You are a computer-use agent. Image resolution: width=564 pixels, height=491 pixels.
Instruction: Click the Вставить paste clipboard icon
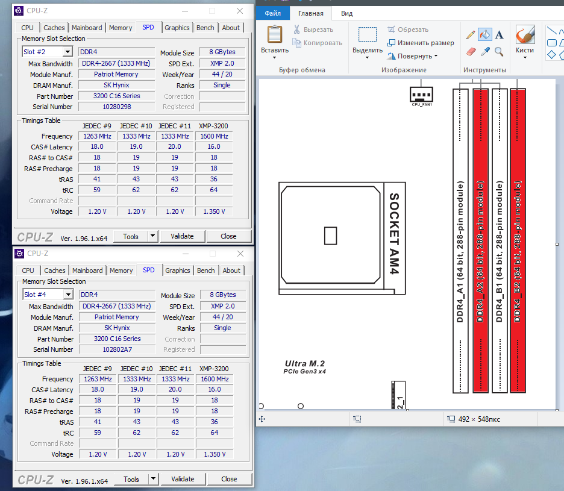click(x=274, y=34)
